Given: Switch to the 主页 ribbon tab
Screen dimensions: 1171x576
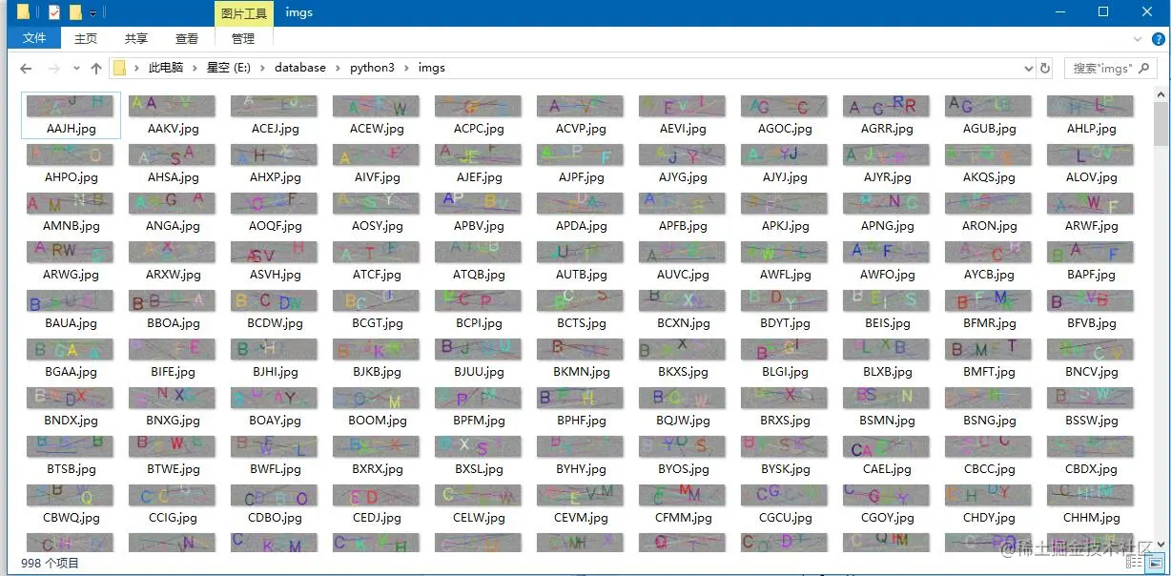Looking at the screenshot, I should 86,38.
